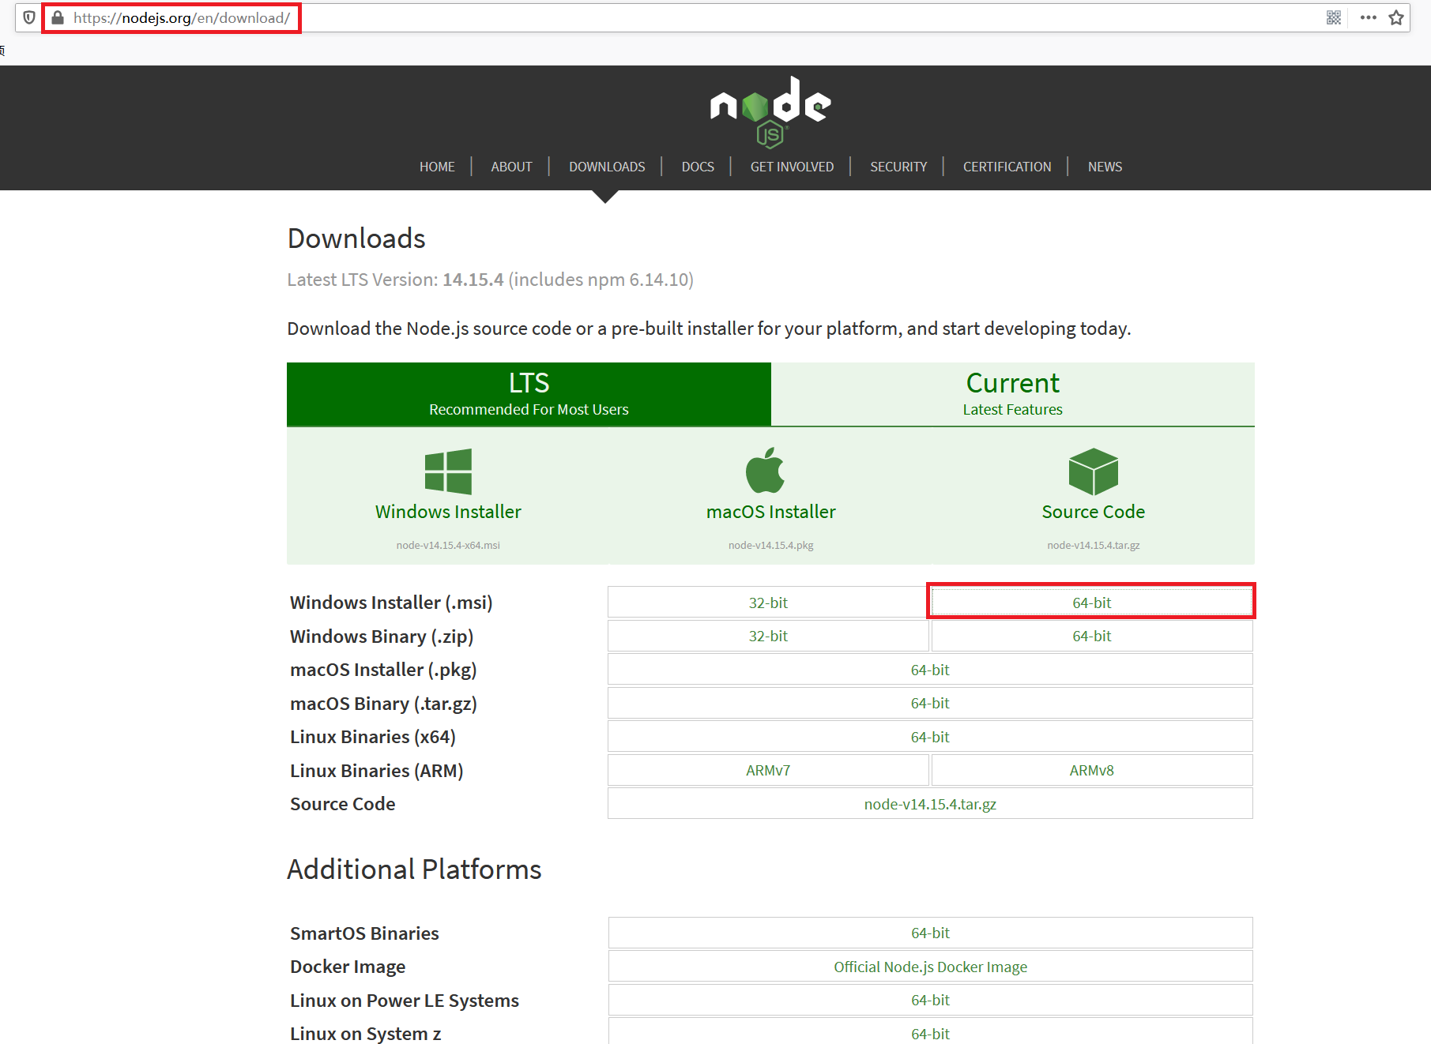
Task: Click the tracking protection shield icon
Action: pos(29,17)
